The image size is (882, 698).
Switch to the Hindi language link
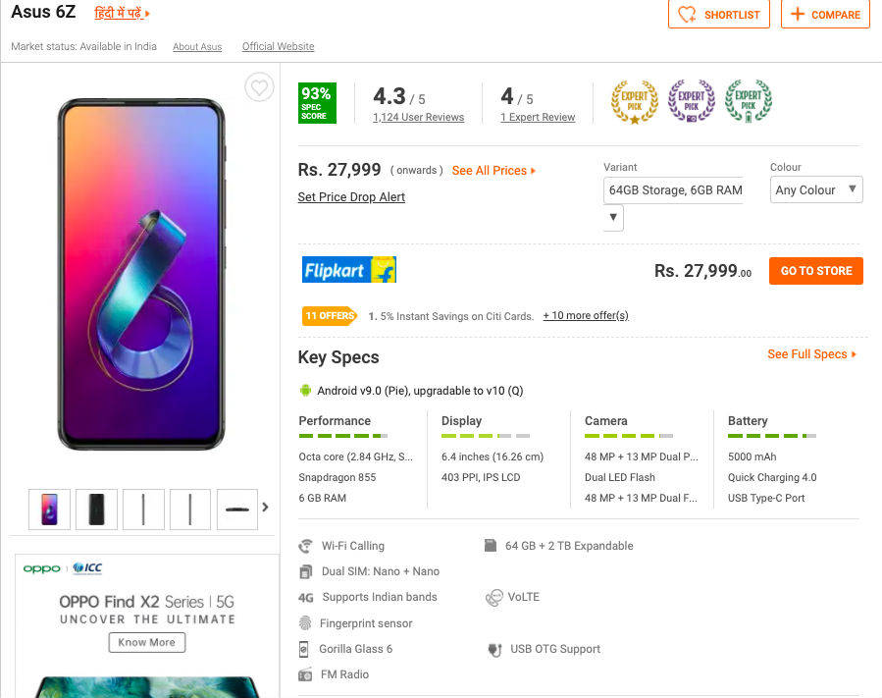[x=122, y=14]
